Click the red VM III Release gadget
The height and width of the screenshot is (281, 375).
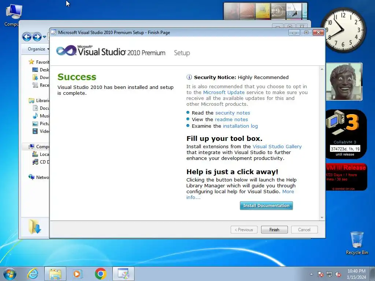pyautogui.click(x=346, y=177)
